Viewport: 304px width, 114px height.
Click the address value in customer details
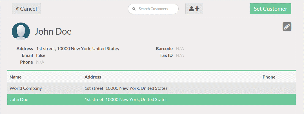[77, 49]
